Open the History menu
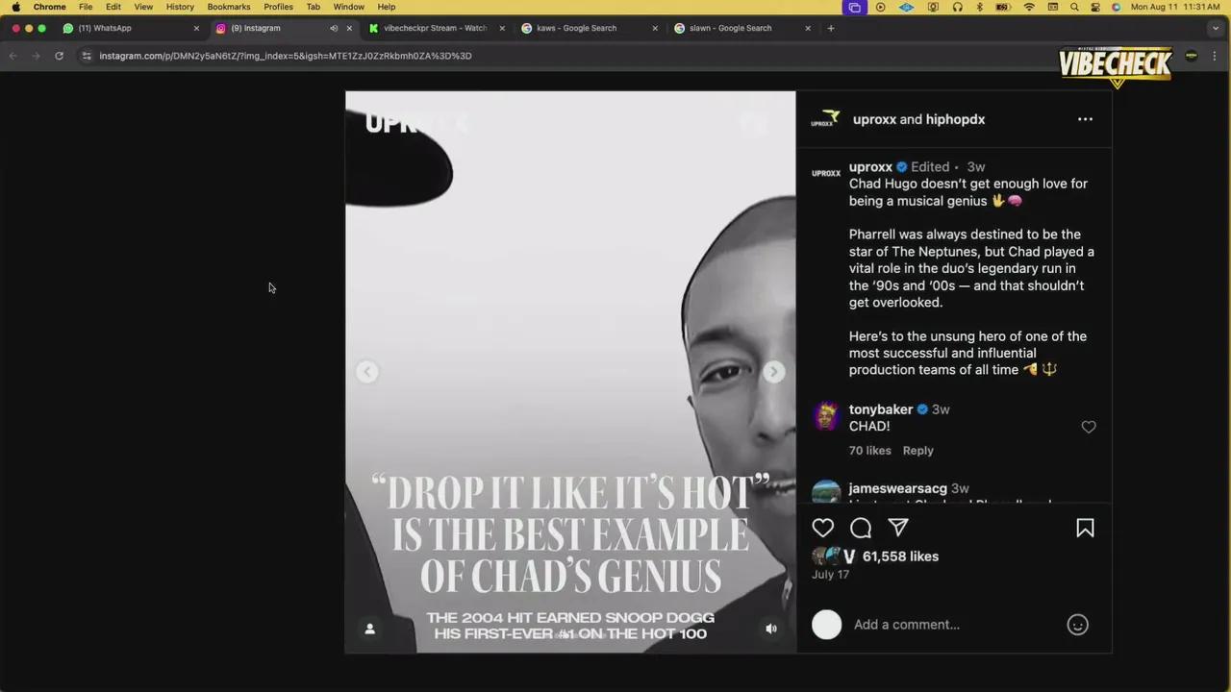The image size is (1231, 692). (180, 7)
